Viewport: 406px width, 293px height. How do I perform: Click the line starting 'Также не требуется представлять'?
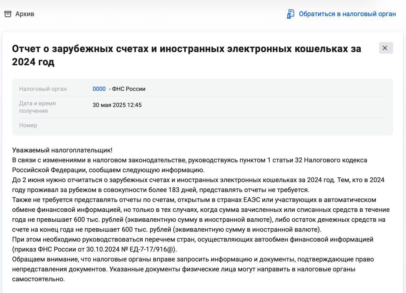194,200
